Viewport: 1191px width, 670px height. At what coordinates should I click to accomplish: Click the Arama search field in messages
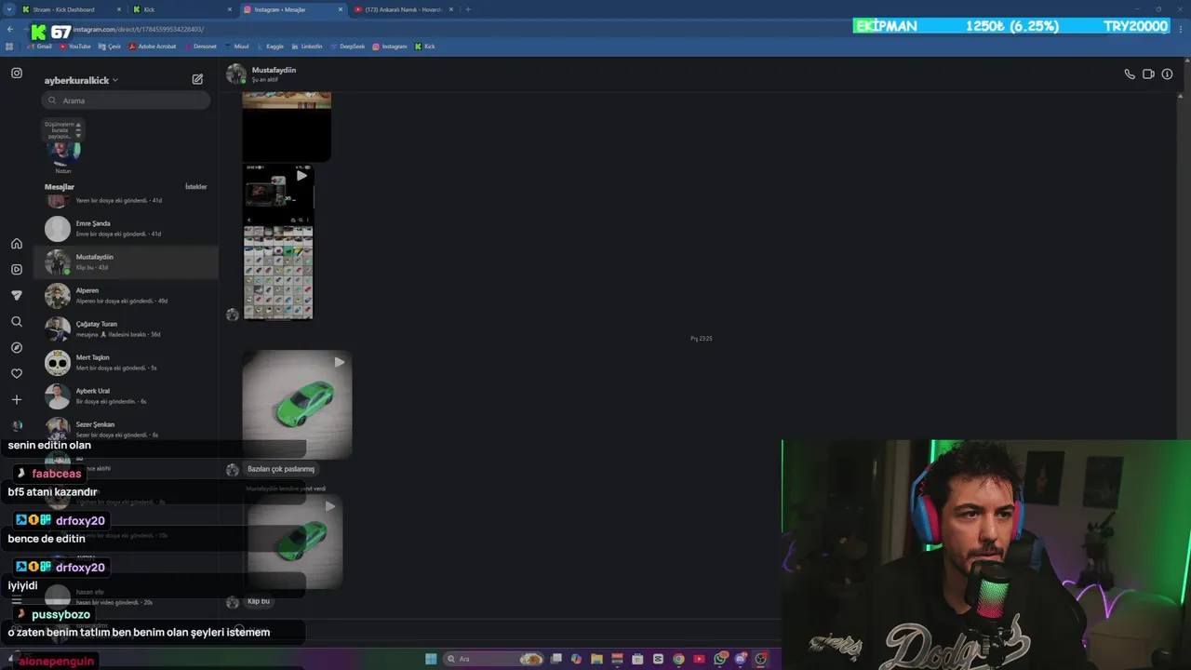pos(127,100)
